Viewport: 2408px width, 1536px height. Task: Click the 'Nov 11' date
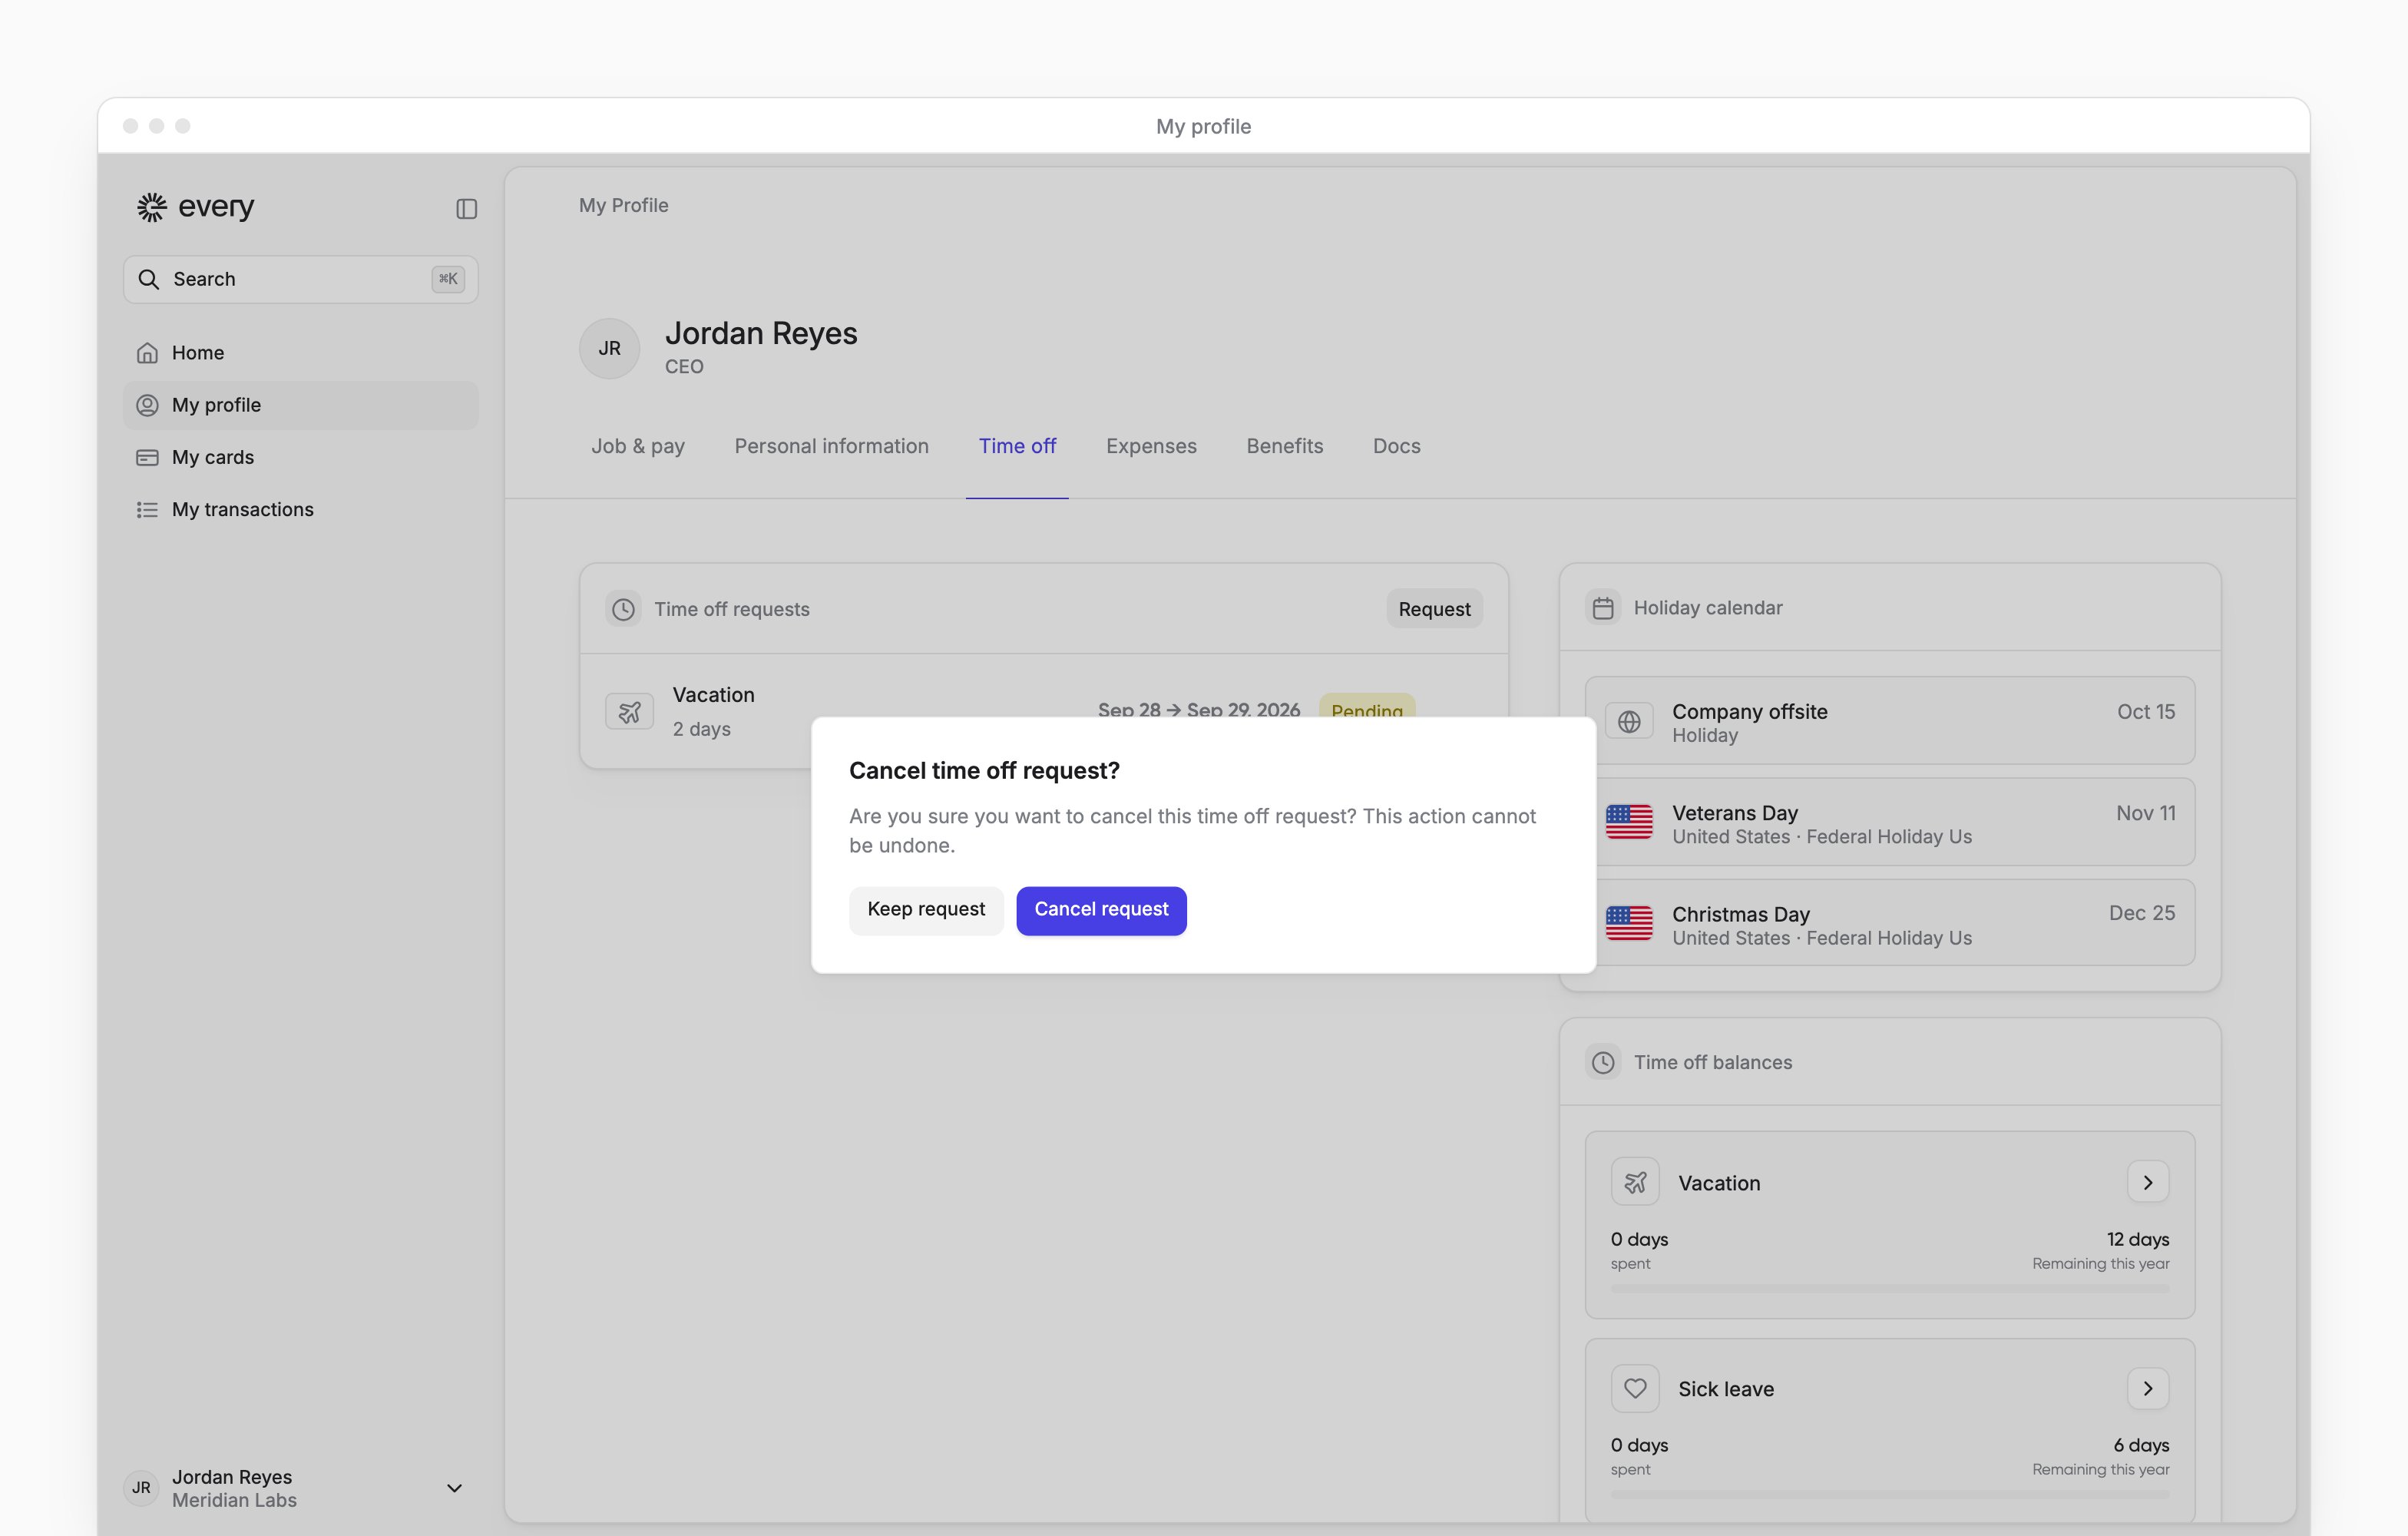pos(2145,813)
